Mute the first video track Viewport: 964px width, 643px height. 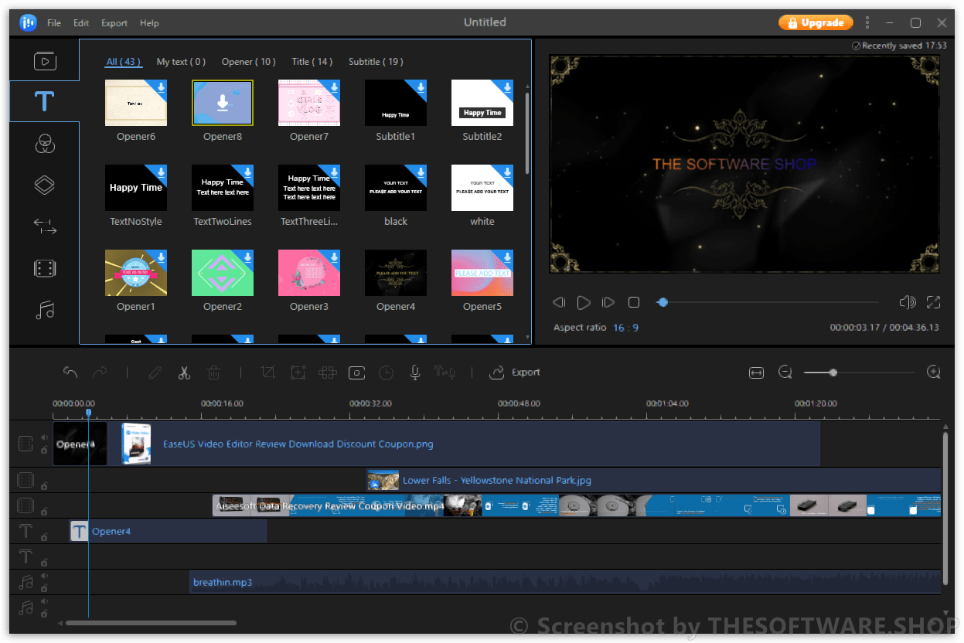(x=44, y=437)
